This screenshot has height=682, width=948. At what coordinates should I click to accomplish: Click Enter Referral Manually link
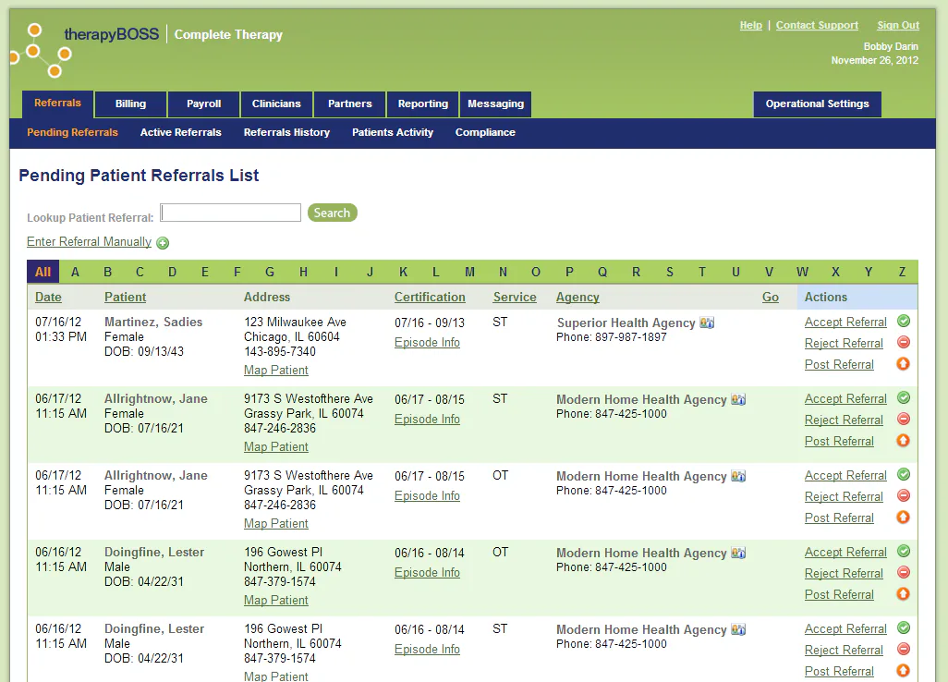(89, 242)
